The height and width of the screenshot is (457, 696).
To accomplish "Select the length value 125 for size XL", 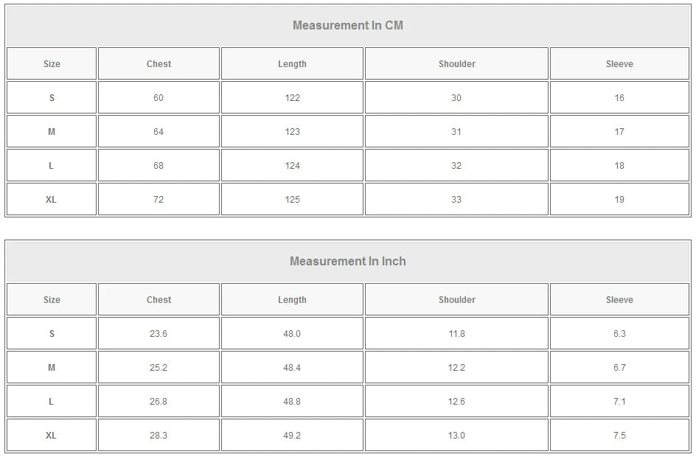I will [x=292, y=199].
